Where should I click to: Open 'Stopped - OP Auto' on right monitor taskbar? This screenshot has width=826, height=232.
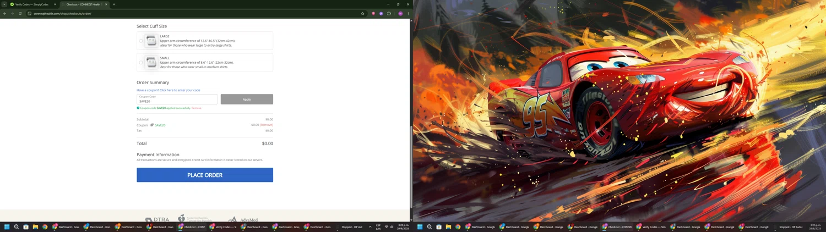click(x=788, y=227)
